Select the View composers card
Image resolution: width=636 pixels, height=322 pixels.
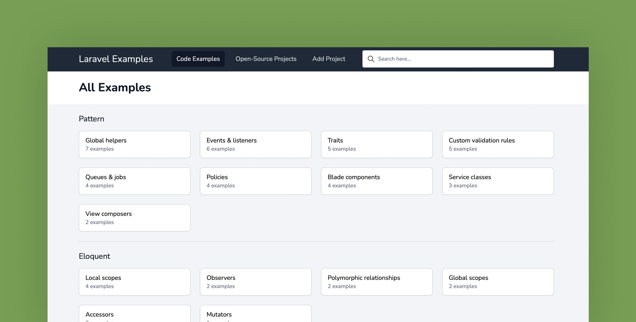click(x=134, y=218)
